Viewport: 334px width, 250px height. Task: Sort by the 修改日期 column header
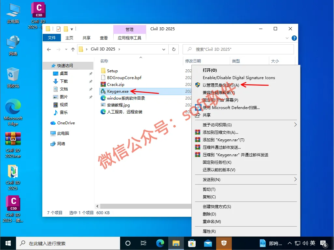click(193, 61)
